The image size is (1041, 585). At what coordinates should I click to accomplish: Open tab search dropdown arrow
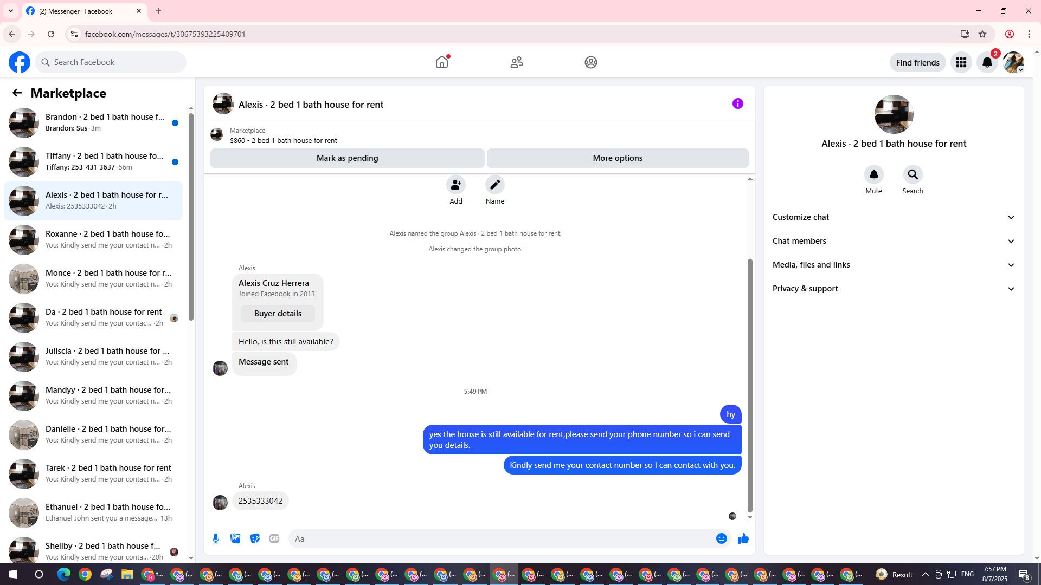[x=11, y=11]
